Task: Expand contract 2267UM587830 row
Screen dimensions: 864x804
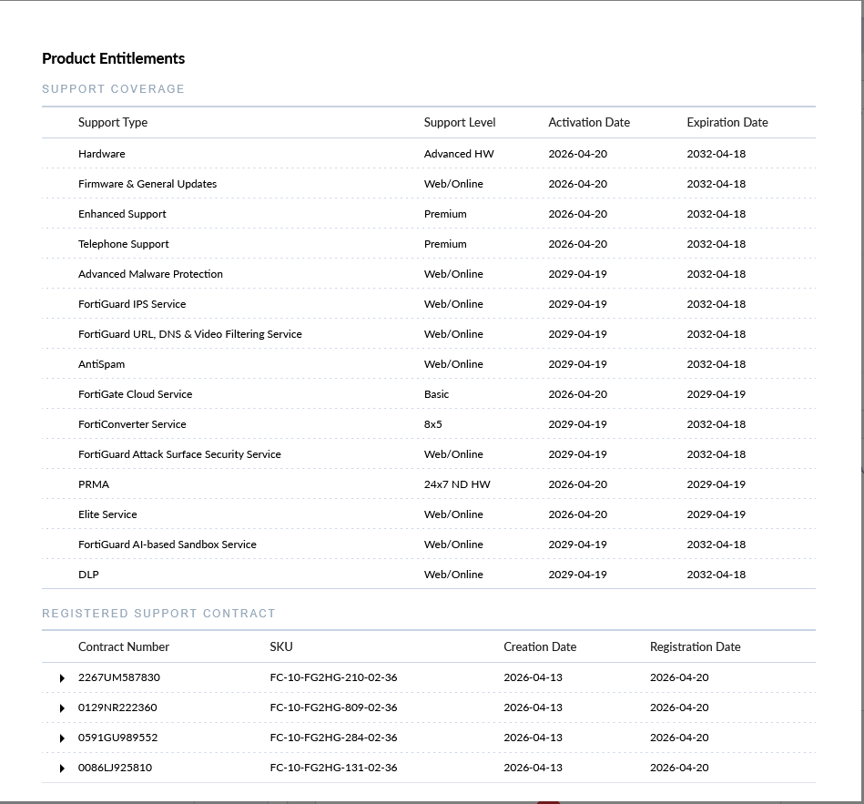Action: [x=62, y=678]
